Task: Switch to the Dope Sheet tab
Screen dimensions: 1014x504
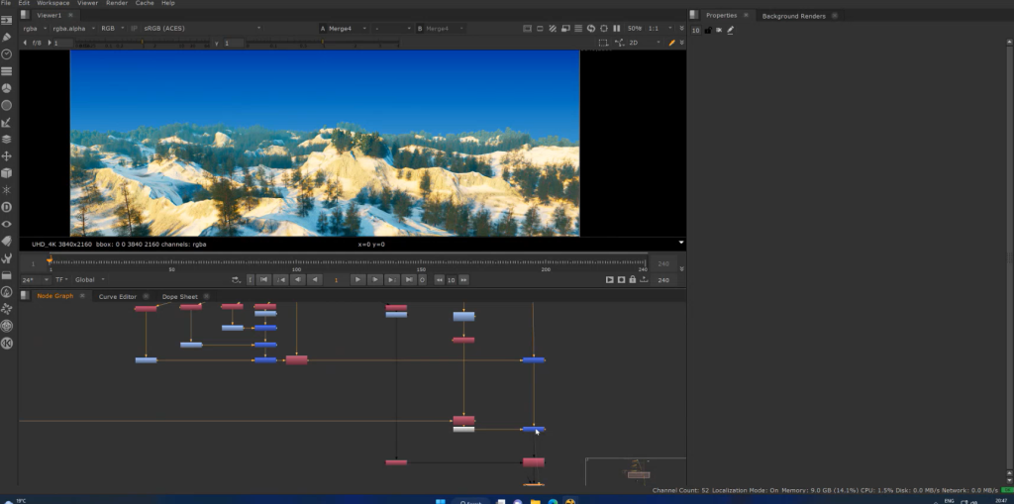Action: (180, 296)
